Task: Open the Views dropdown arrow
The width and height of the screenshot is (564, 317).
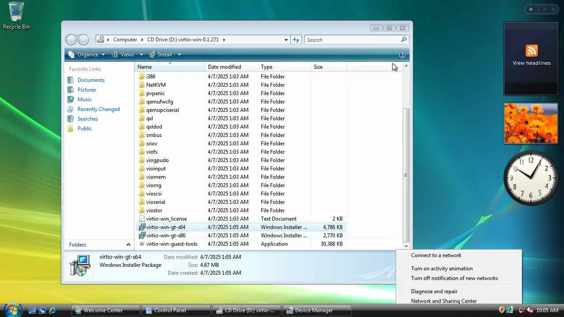Action: (x=141, y=55)
